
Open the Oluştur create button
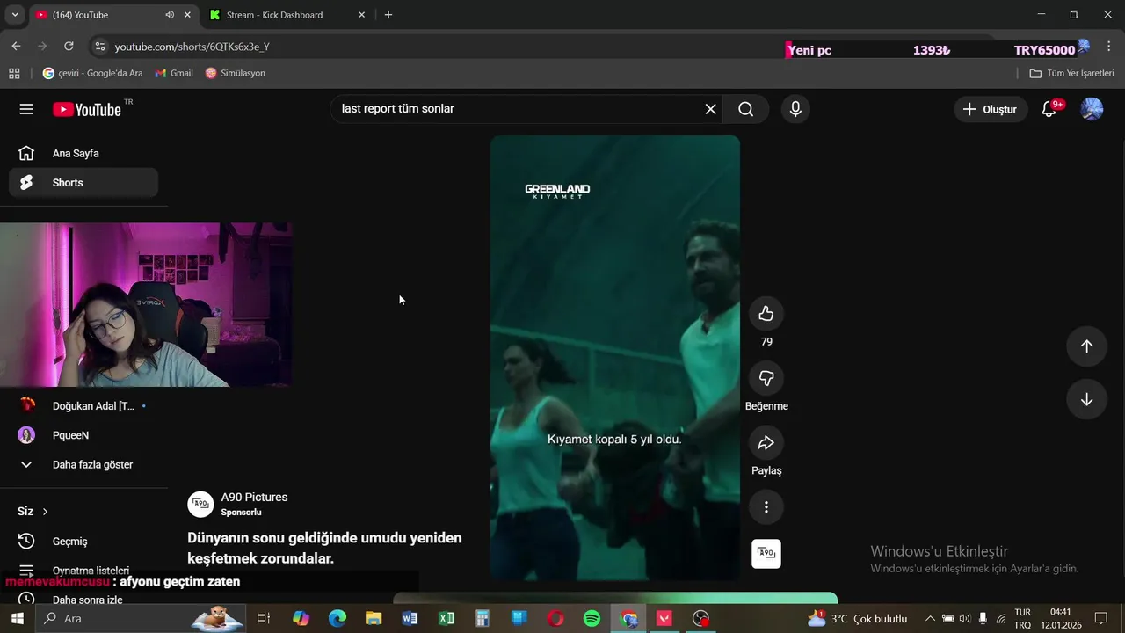tap(991, 109)
